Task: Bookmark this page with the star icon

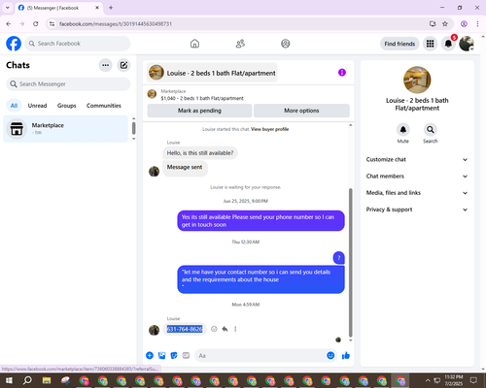Action: (445, 24)
